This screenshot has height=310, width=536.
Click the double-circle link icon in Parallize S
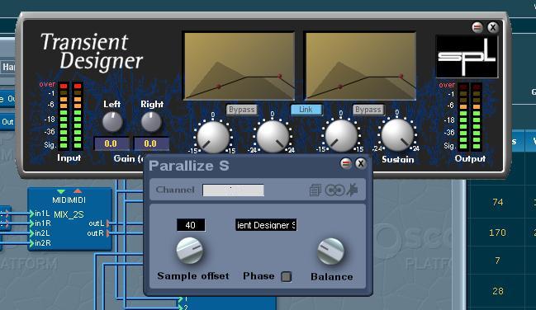click(x=334, y=190)
